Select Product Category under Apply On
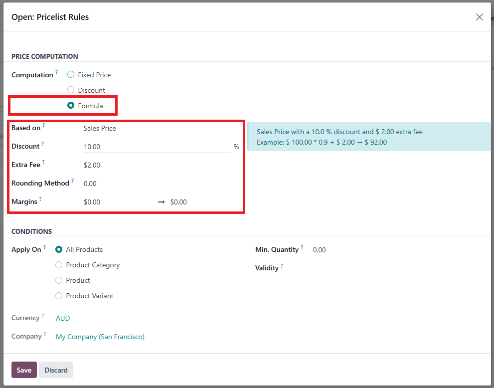Viewport: 494px width, 388px height. (59, 265)
